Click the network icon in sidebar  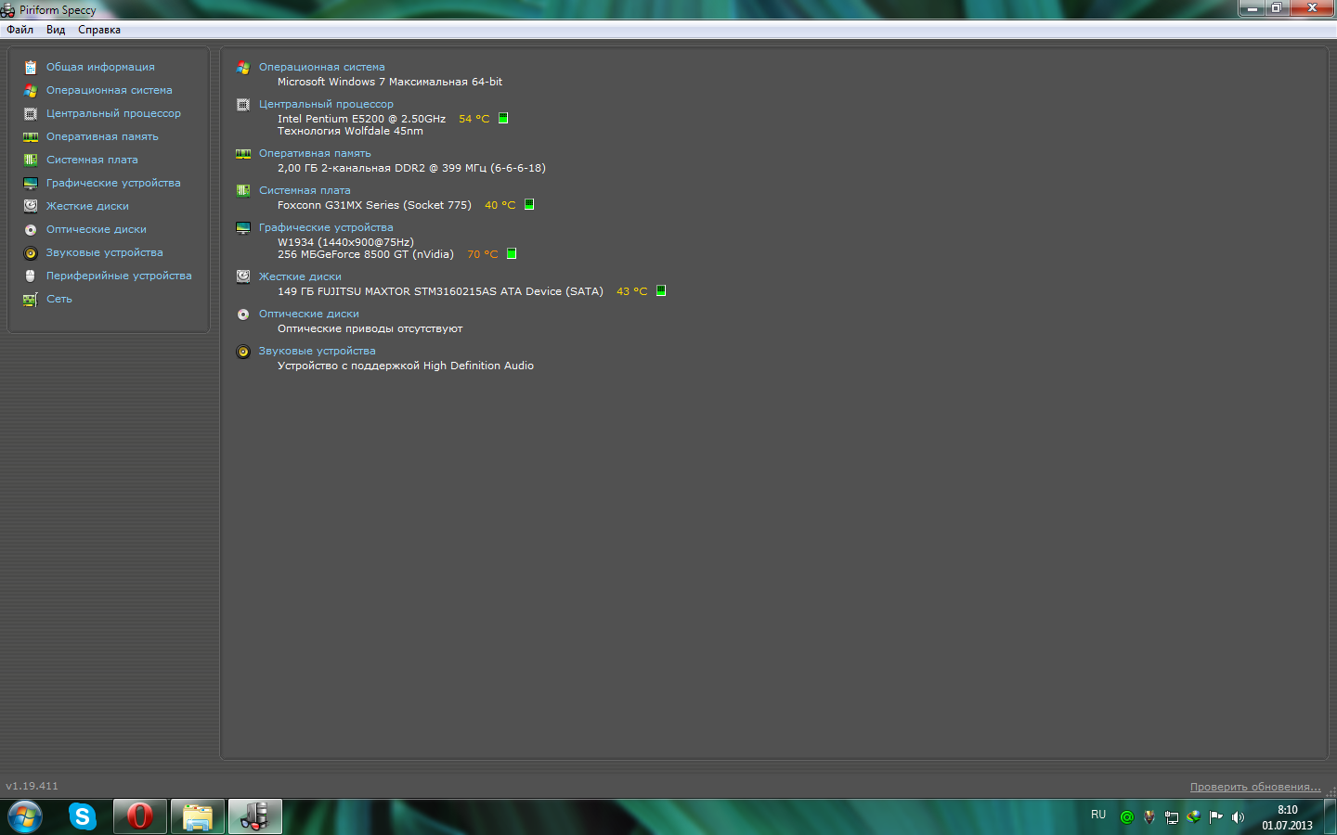(x=31, y=299)
